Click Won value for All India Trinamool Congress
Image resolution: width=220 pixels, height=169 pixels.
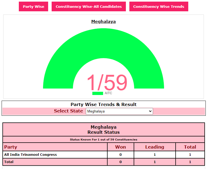(120, 155)
